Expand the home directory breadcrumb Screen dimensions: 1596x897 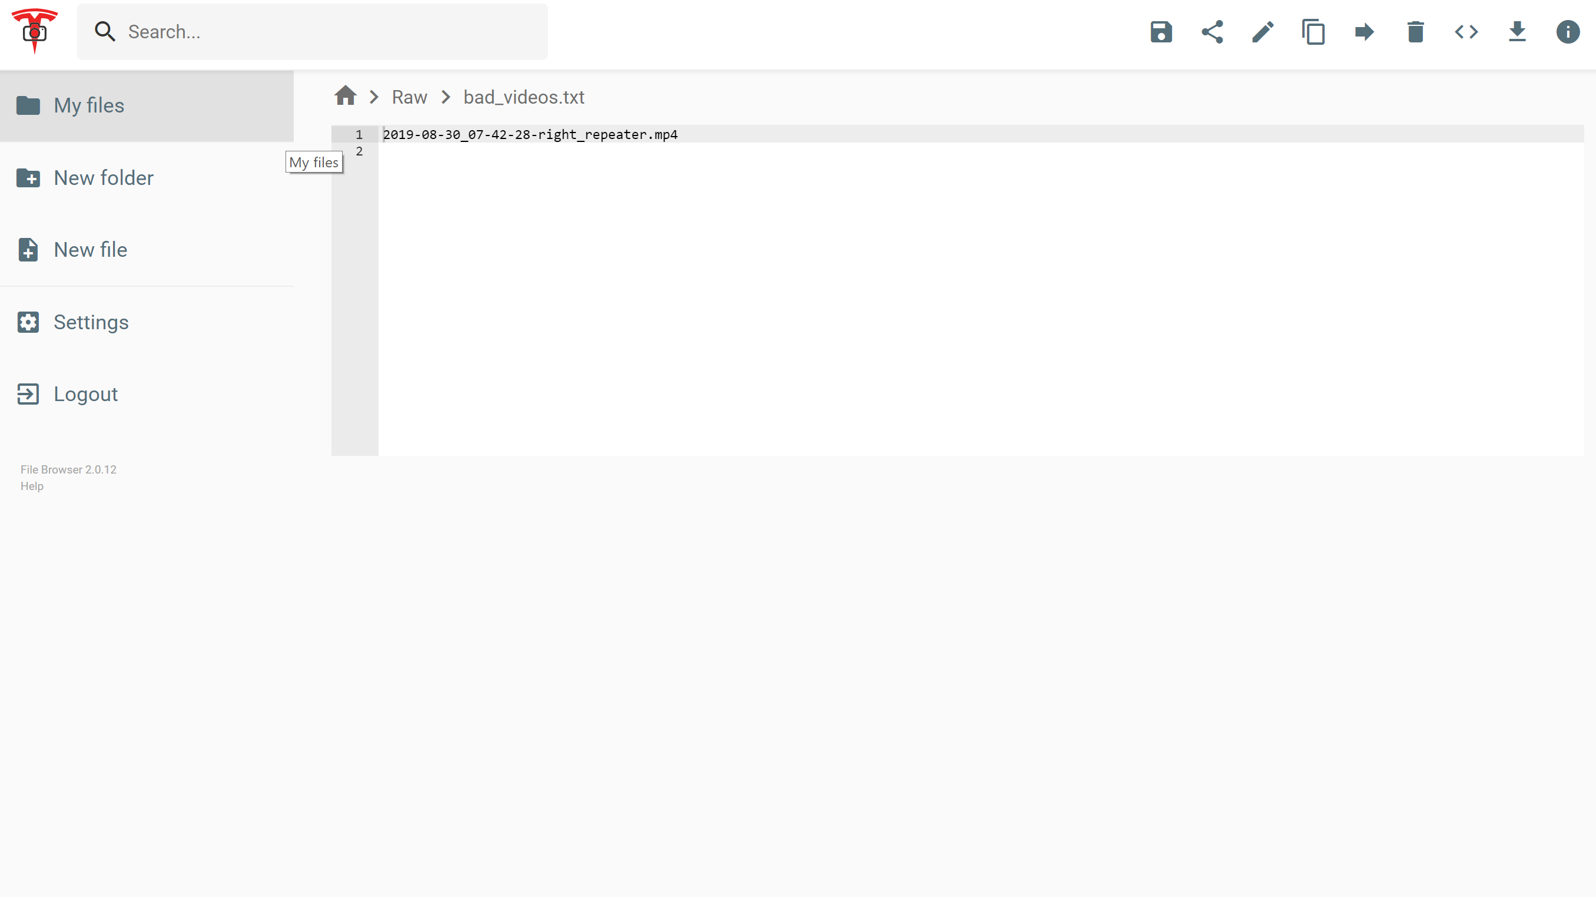tap(346, 97)
